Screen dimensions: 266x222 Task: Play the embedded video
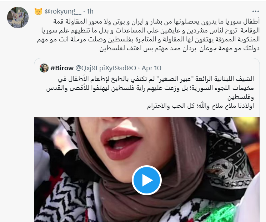coord(147,180)
